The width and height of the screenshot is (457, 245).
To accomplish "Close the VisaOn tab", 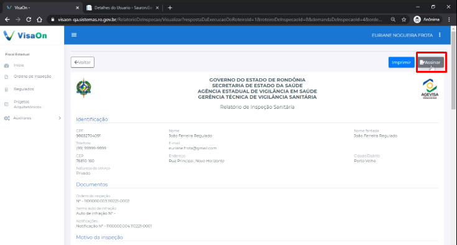I will click(x=77, y=8).
